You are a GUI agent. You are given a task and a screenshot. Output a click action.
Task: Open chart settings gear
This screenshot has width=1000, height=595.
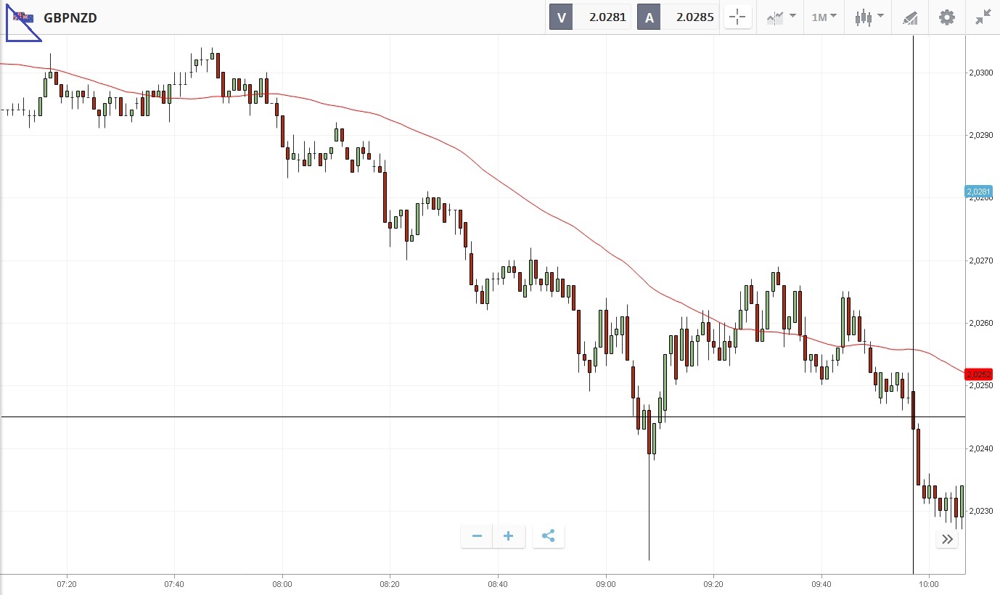(x=947, y=17)
